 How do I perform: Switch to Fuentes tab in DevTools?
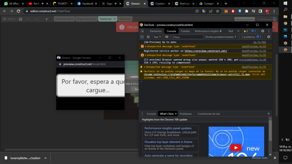click(x=185, y=31)
